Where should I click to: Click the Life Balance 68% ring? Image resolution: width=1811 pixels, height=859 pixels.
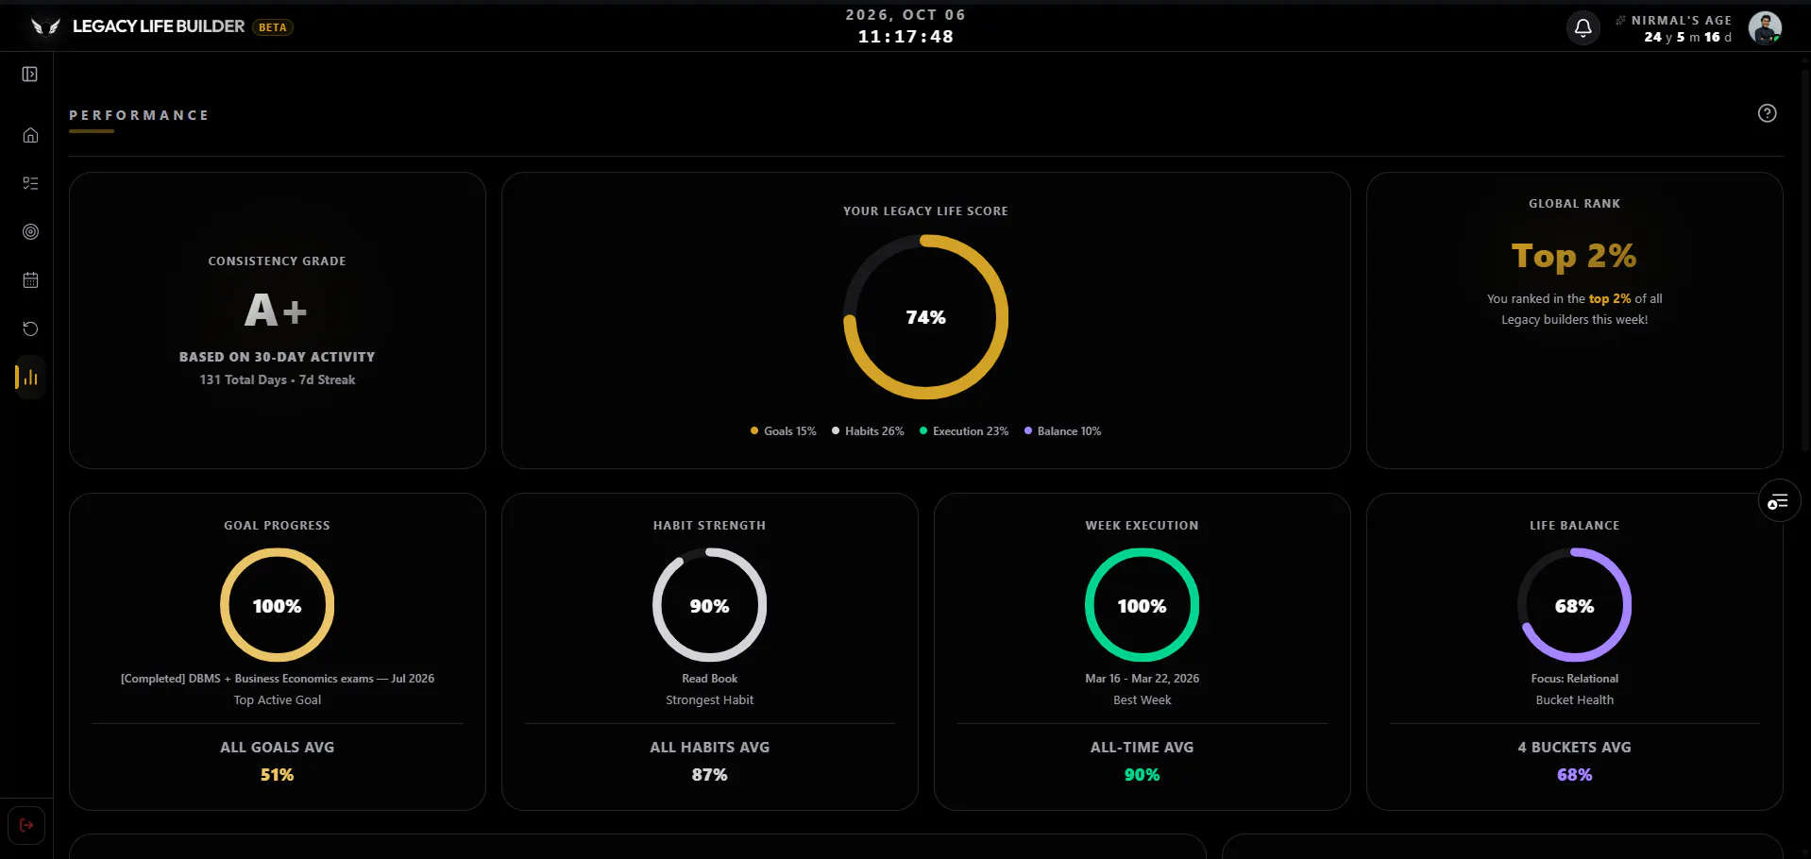click(1574, 605)
